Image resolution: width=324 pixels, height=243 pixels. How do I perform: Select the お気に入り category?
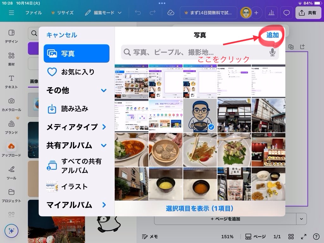click(77, 72)
